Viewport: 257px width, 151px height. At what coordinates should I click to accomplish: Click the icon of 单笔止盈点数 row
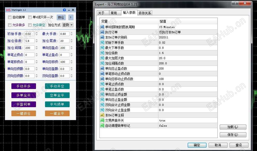102,90
